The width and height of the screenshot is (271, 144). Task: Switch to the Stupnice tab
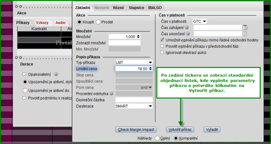click(136, 8)
